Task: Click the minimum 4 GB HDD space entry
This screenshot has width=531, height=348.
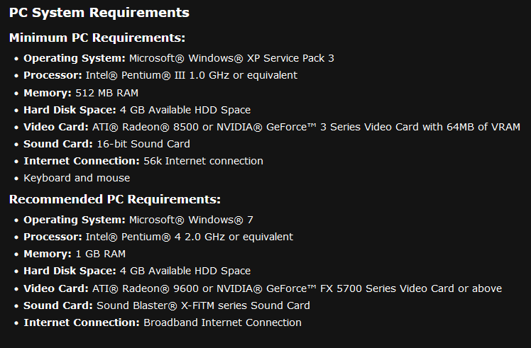Action: pyautogui.click(x=137, y=110)
